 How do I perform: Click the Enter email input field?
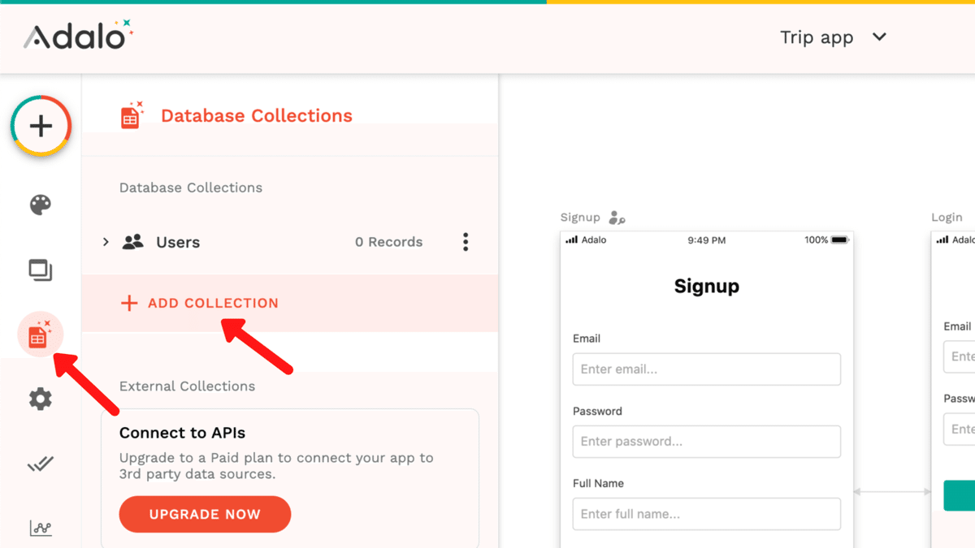706,369
